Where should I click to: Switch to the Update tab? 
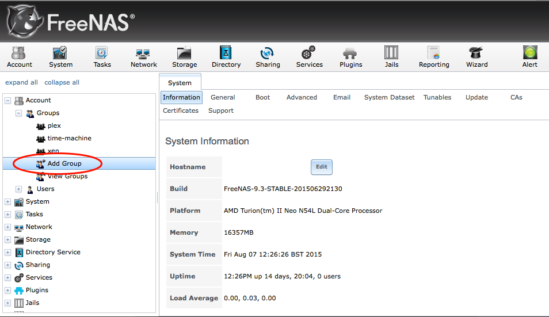pos(476,97)
